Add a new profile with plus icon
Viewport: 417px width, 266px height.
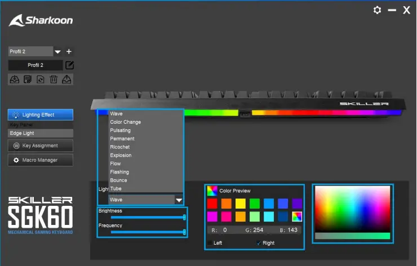[x=69, y=51]
